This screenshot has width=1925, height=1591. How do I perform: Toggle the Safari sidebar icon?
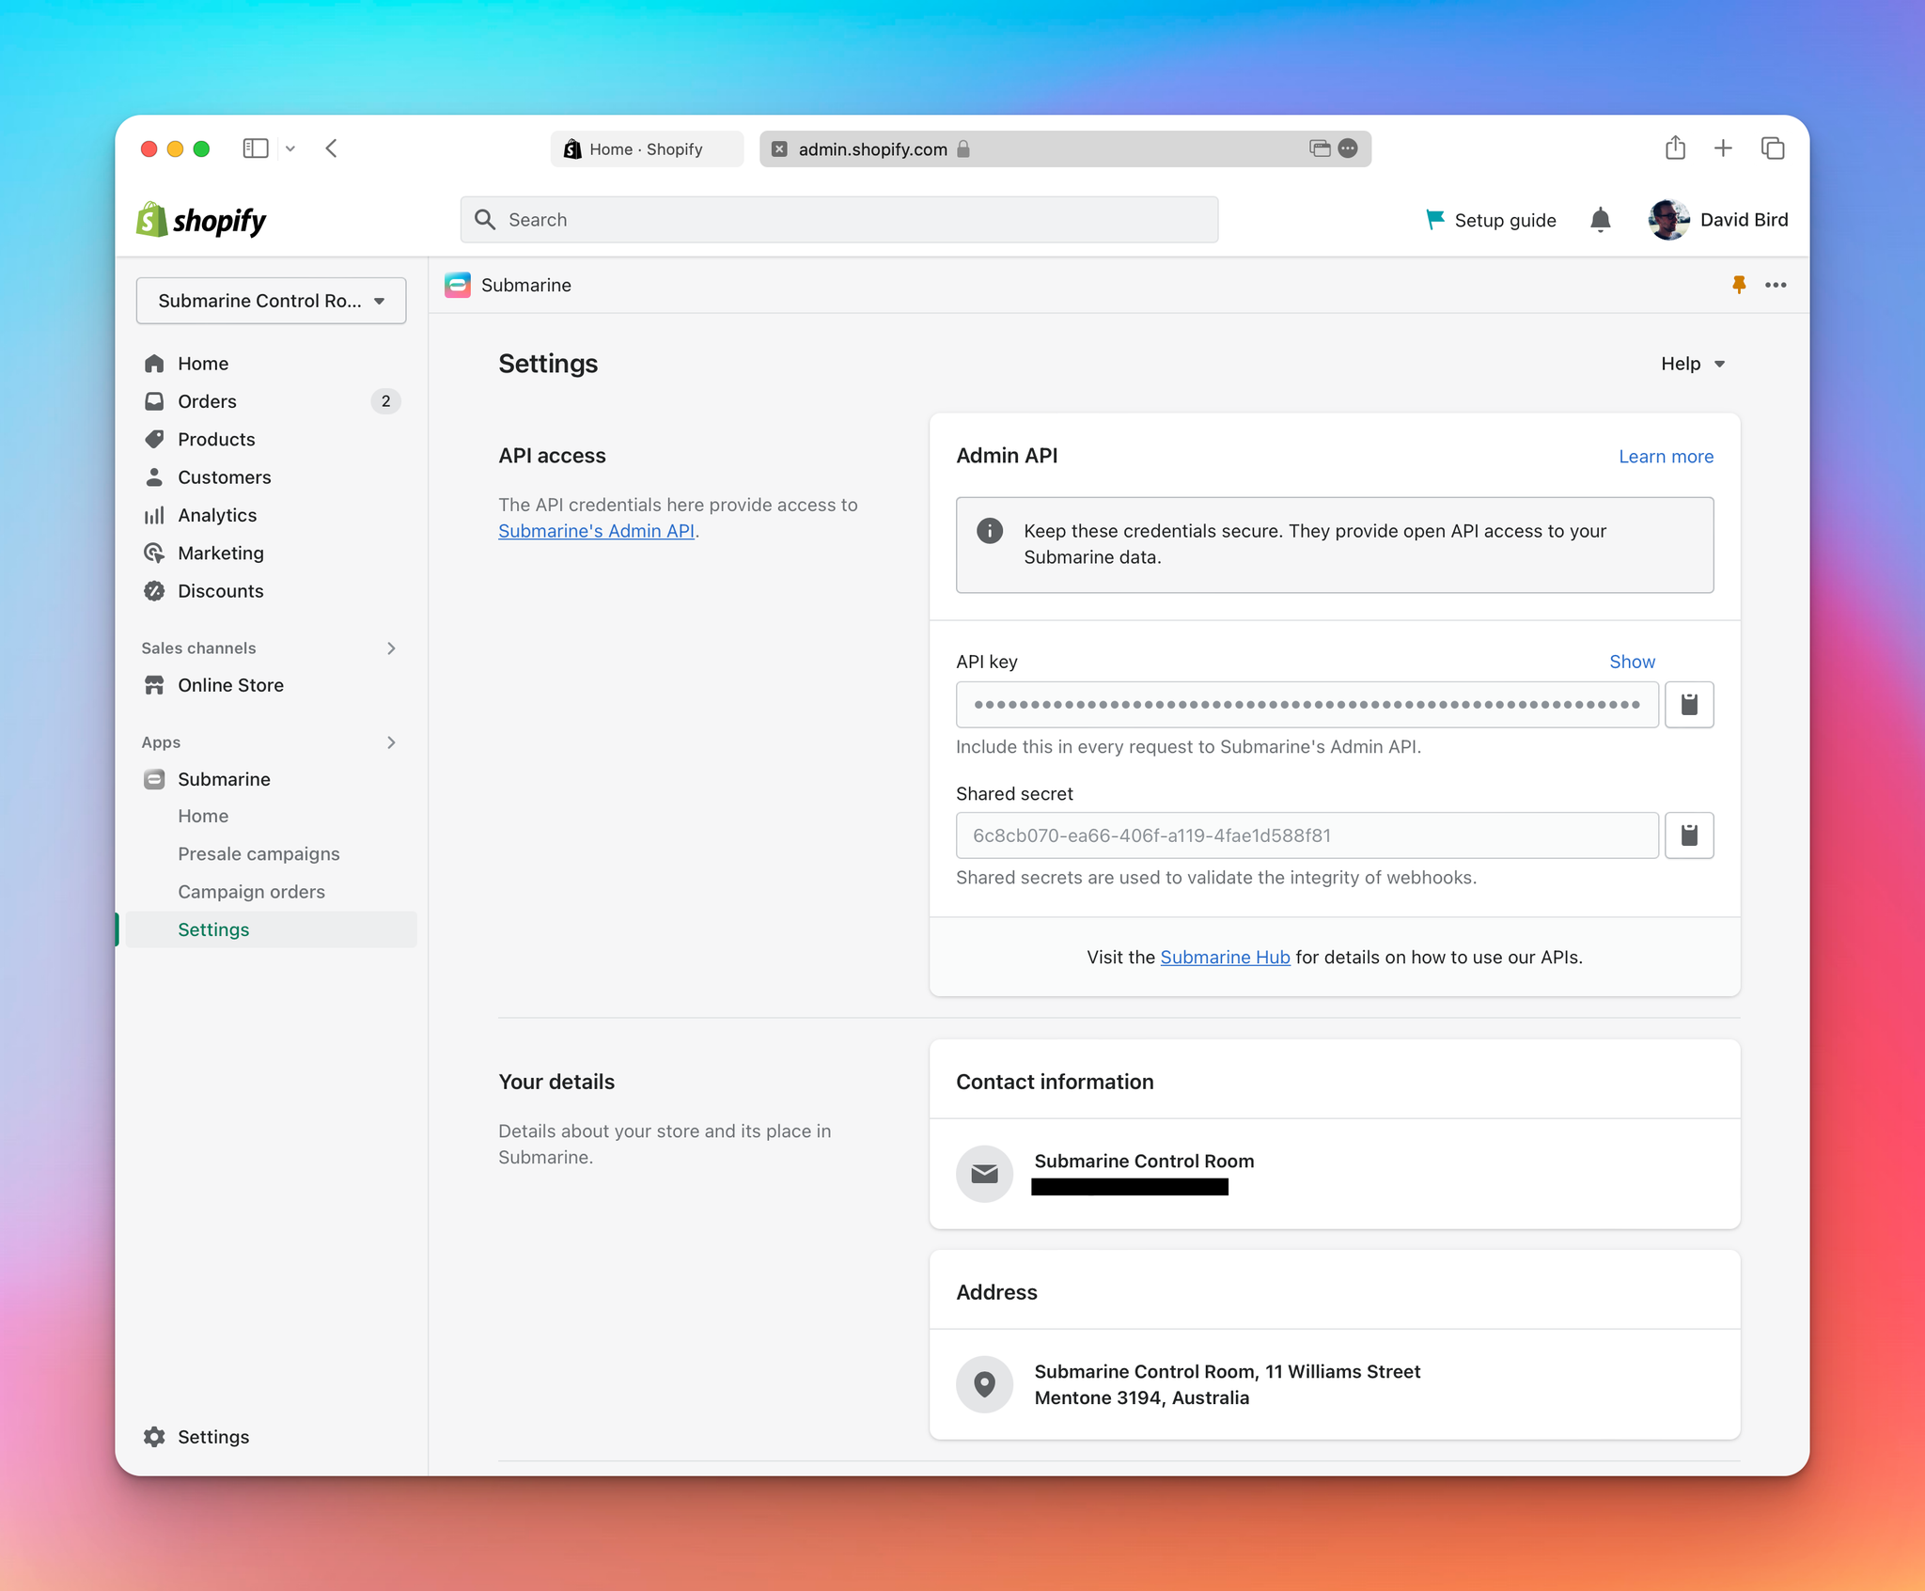point(255,148)
